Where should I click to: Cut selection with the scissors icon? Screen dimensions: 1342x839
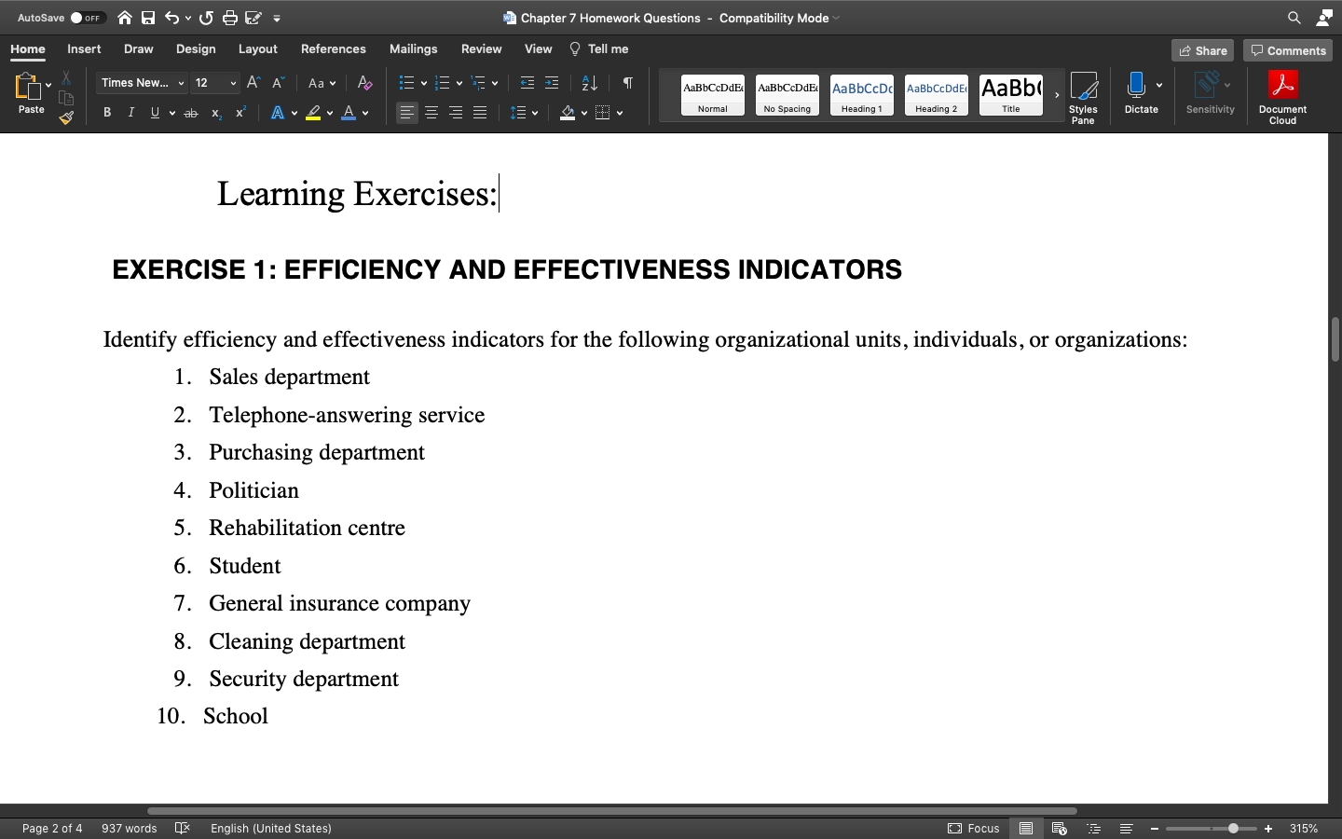tap(66, 77)
